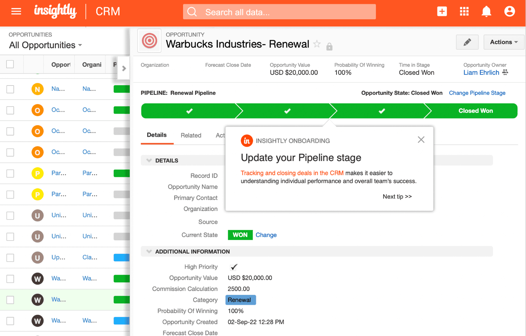Tick the checkbox for Up... row

click(x=10, y=257)
